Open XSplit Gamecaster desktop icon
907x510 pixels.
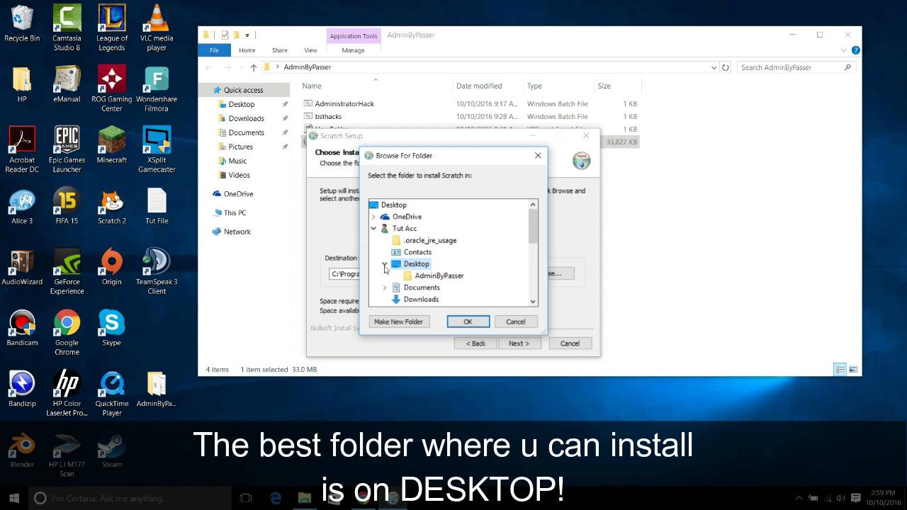coord(157,149)
